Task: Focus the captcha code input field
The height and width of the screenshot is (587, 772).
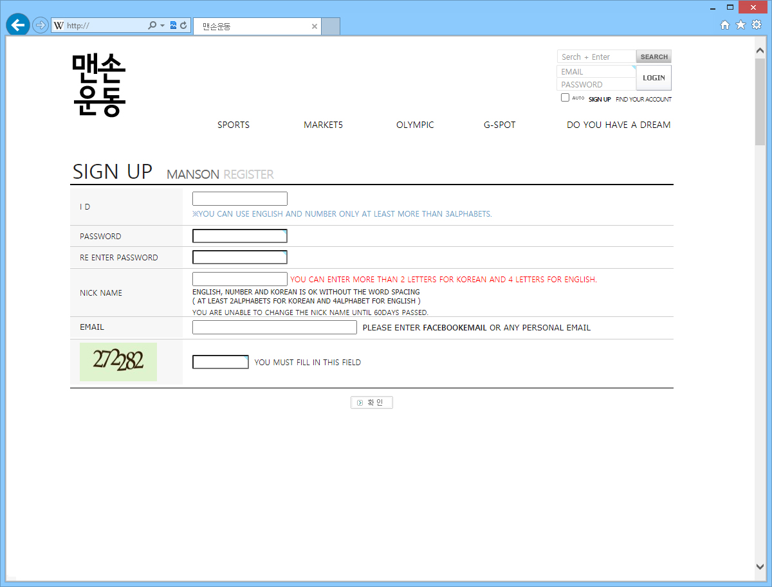Action: click(x=220, y=362)
